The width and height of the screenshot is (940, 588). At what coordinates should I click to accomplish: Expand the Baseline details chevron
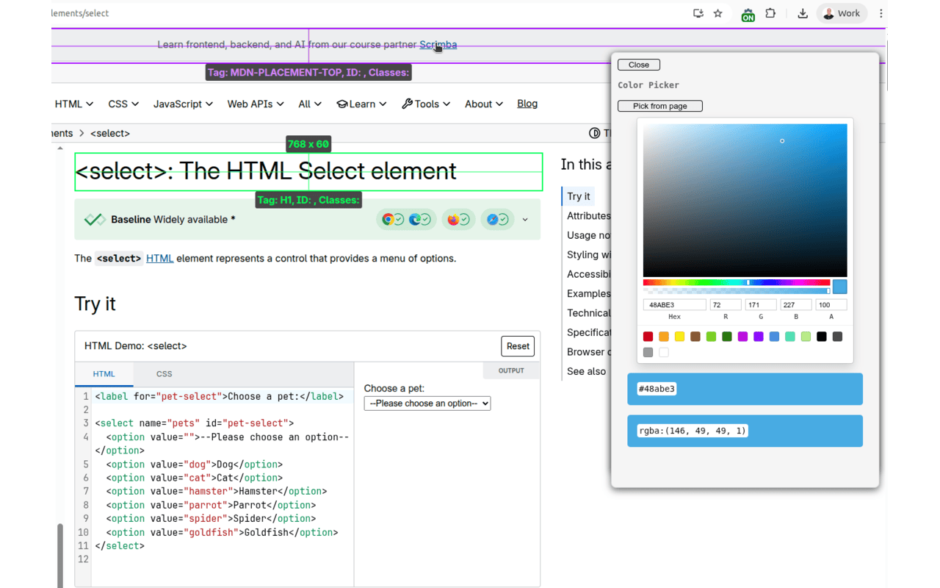(524, 219)
